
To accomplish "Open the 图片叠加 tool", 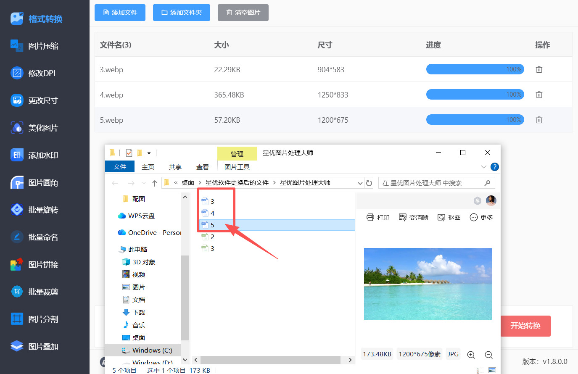I will point(34,346).
